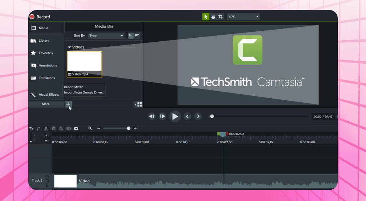Select the Track 3 label
366x201 pixels.
(x=37, y=181)
